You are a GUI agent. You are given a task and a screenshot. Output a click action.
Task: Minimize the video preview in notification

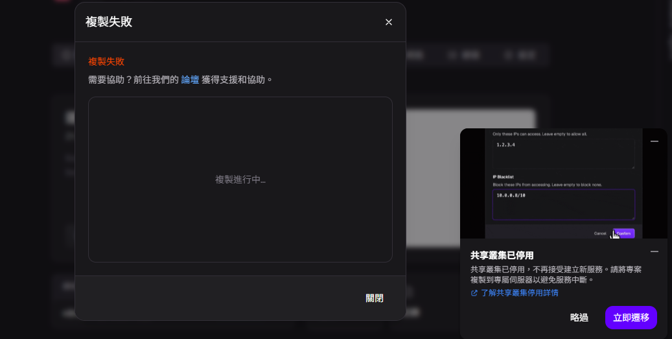tap(654, 141)
